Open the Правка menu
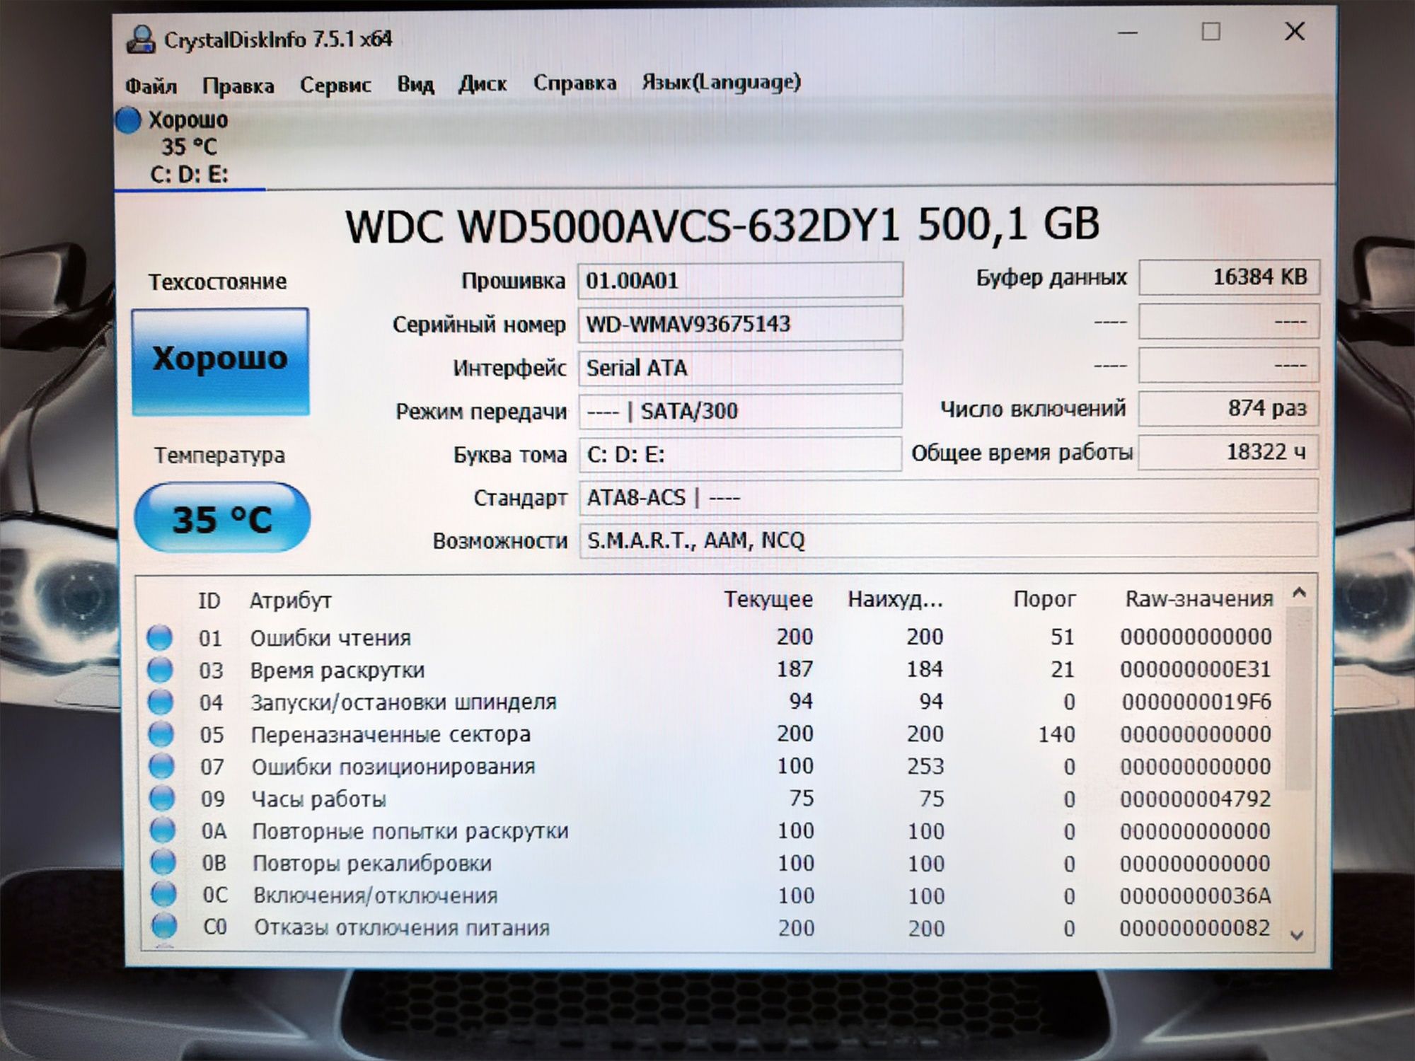Screen dimensions: 1415x1061 (x=238, y=86)
